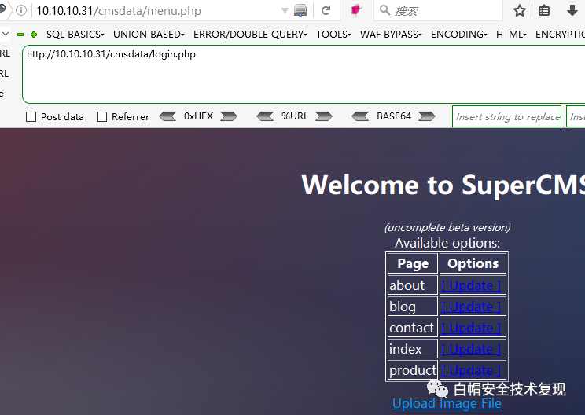Click the %URL label
Viewport: 585px width, 415px height.
(x=295, y=116)
